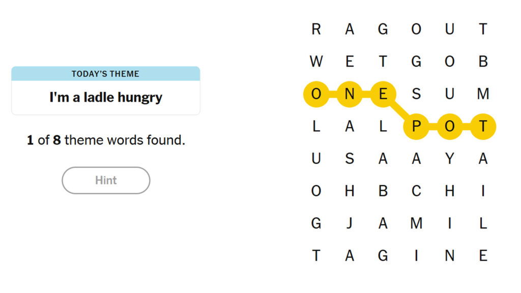
Task: Tap the letter S next to highlighted E
Action: click(x=416, y=94)
